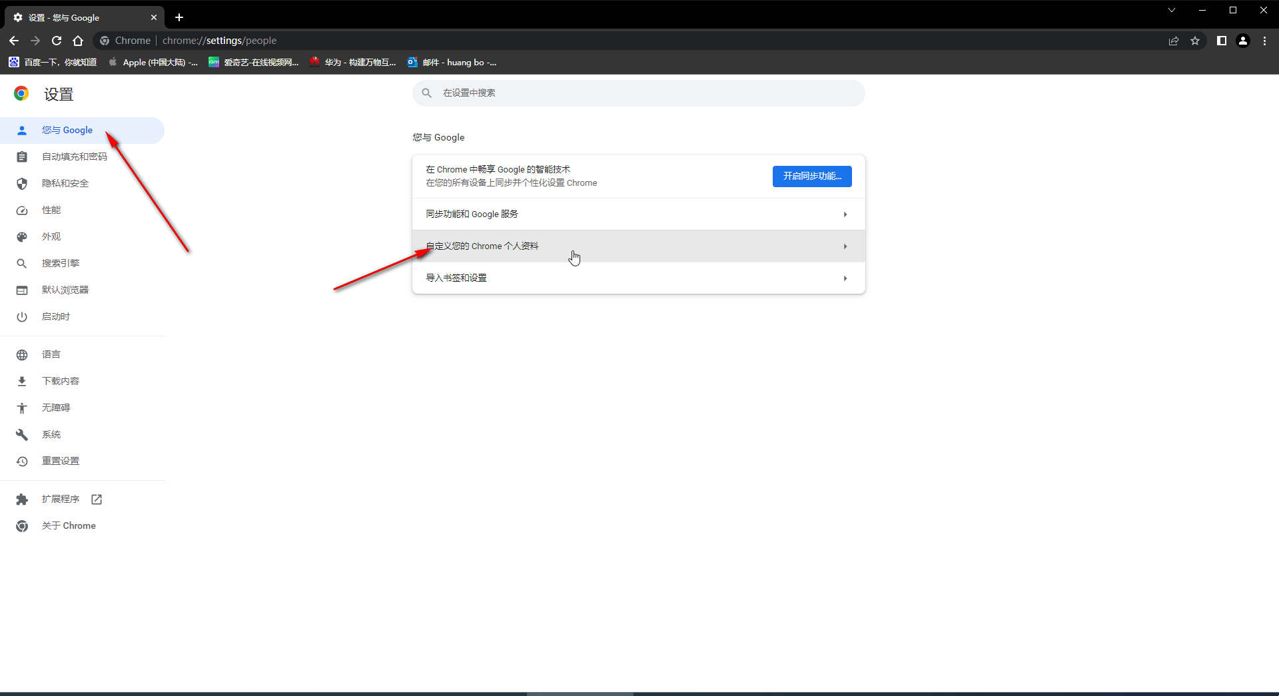Click the forward navigation arrow

(x=35, y=41)
